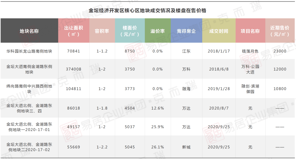Screen dimensions: 296x159
Task: Click the premium rate 25.9%
Action: pos(158,127)
